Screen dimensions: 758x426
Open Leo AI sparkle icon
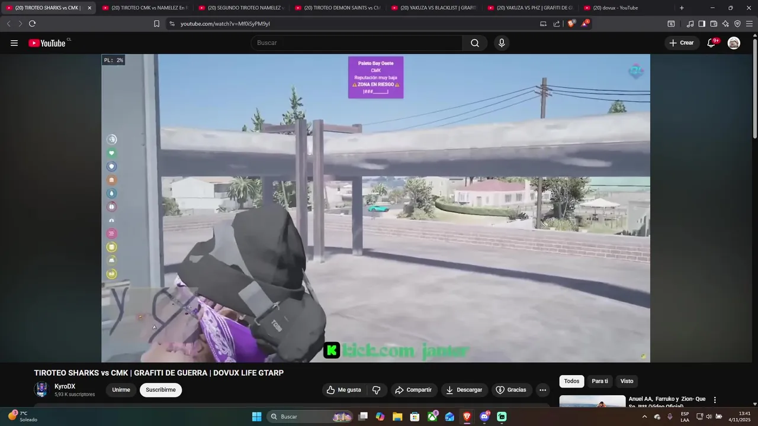(x=725, y=24)
